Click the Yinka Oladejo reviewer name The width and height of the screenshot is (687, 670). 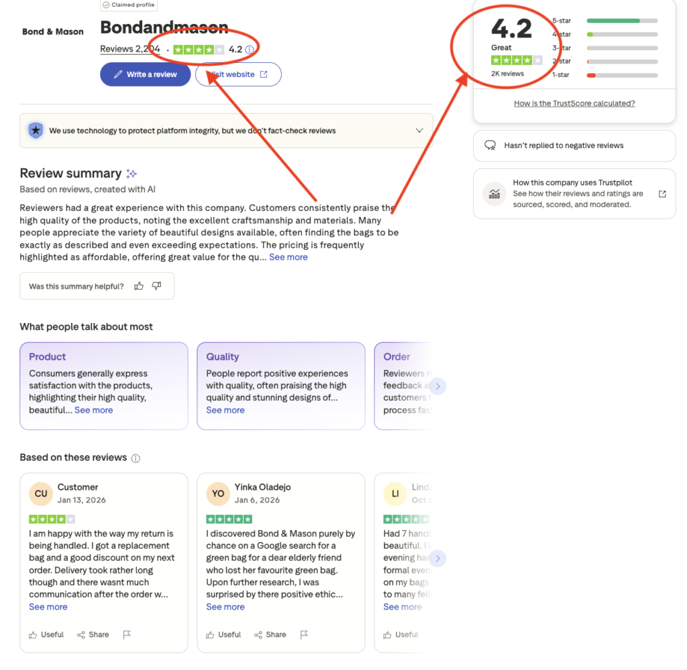tap(262, 487)
